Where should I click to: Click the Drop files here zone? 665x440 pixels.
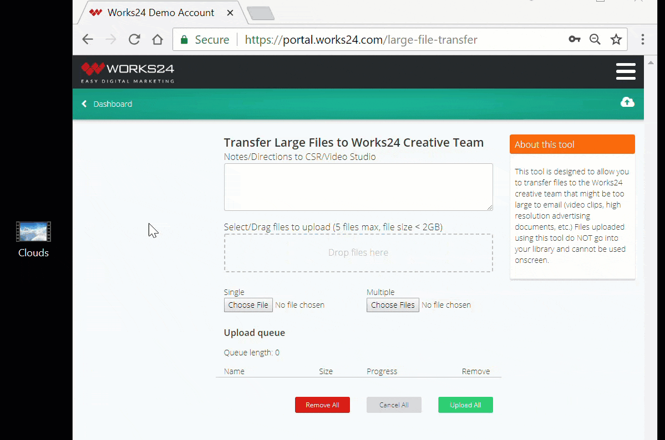click(358, 253)
